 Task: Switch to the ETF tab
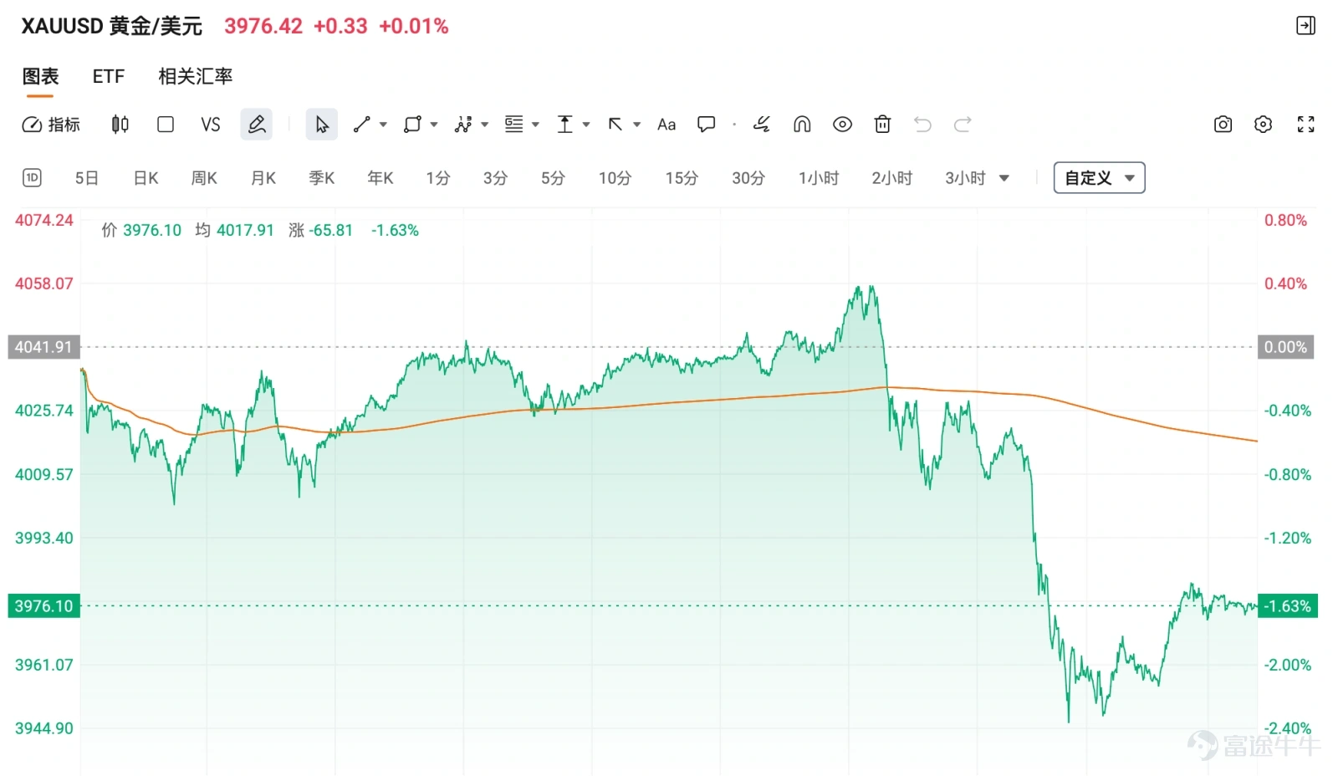108,76
